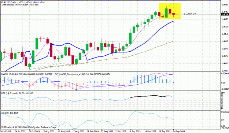Click the highlighted 1.4714 current price tag
Image resolution: width=229 pixels, height=133 pixels.
(225, 14)
